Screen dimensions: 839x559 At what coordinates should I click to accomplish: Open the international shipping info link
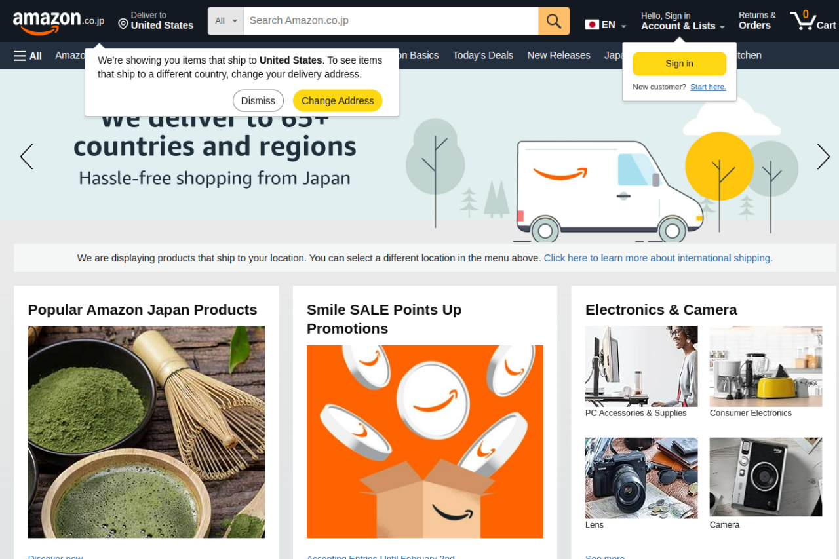pyautogui.click(x=657, y=258)
